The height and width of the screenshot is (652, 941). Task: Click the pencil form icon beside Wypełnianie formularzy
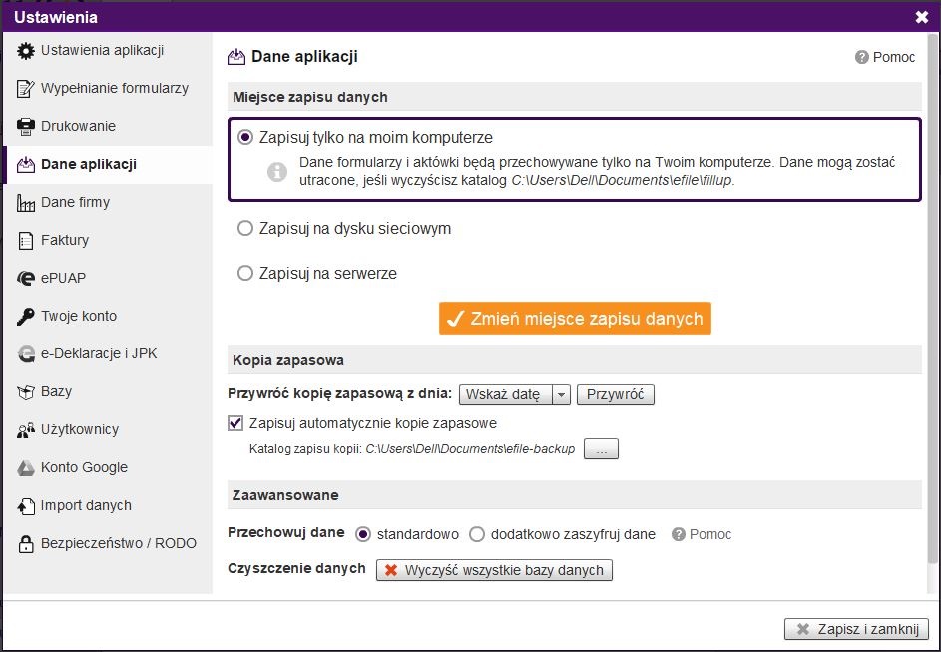click(x=26, y=88)
